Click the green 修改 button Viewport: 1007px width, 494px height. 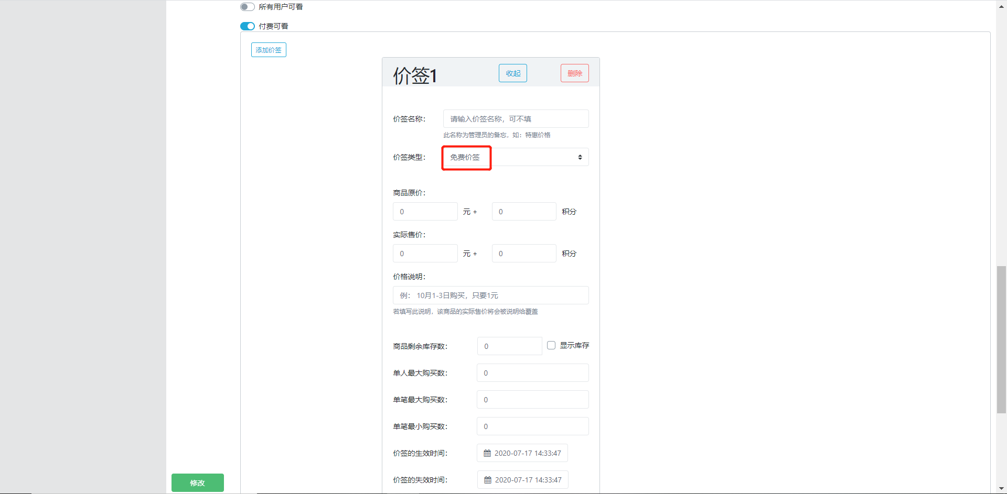coord(197,482)
